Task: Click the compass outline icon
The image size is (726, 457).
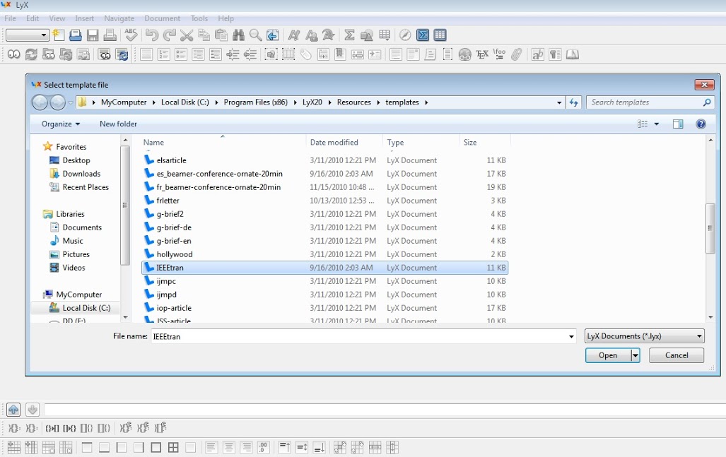Action: click(405, 35)
